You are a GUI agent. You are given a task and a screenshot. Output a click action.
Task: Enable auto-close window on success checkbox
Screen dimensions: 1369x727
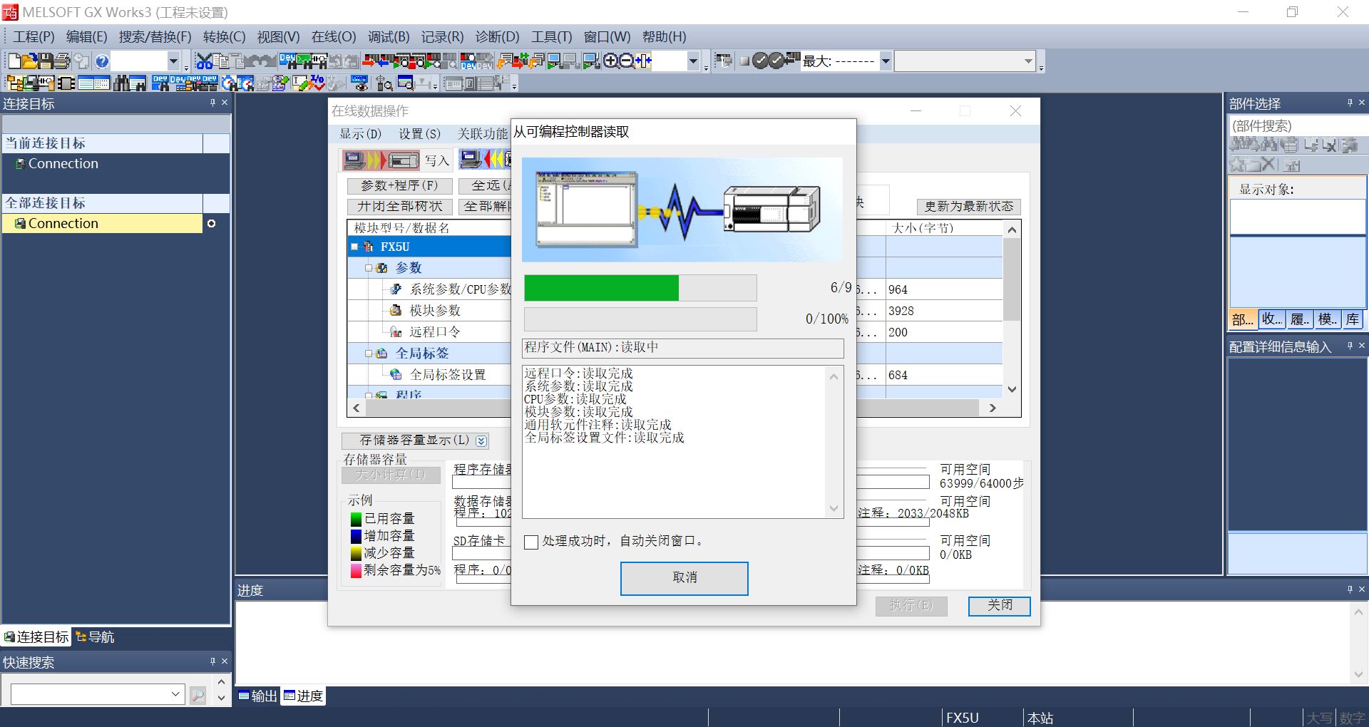(x=531, y=542)
